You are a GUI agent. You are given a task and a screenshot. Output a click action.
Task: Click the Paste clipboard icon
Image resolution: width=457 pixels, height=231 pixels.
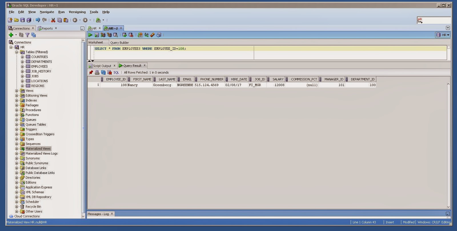click(x=66, y=20)
